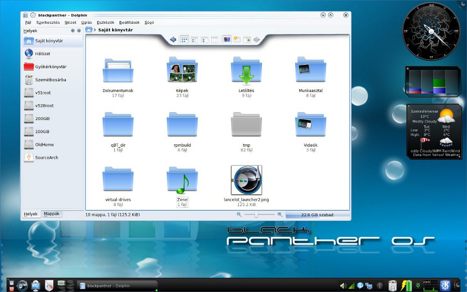Select Gyökérkönyvtár in places panel
This screenshot has height=292, width=467.
pyautogui.click(x=53, y=67)
